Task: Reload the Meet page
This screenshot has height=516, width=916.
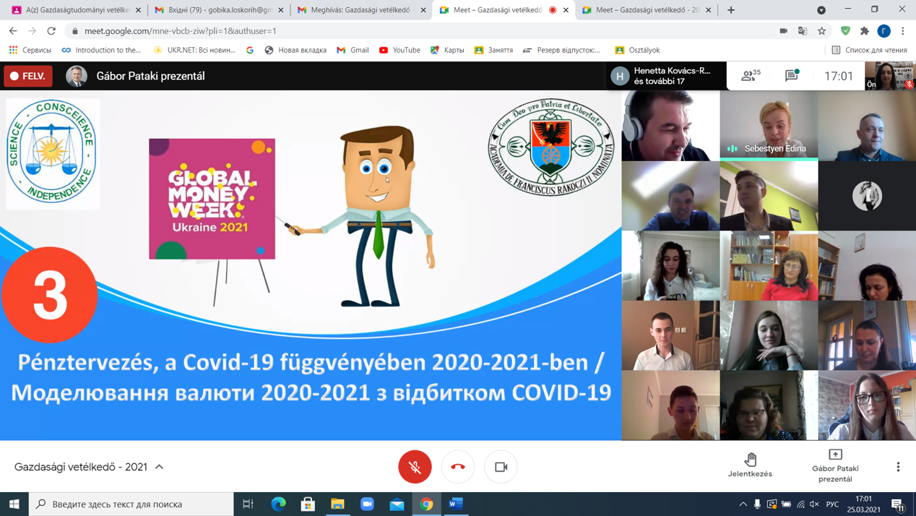Action: (x=51, y=31)
